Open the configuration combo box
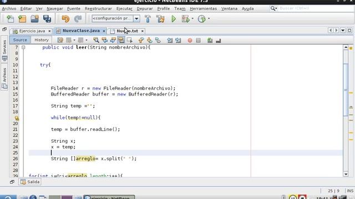The width and height of the screenshot is (355, 199). coord(116,18)
